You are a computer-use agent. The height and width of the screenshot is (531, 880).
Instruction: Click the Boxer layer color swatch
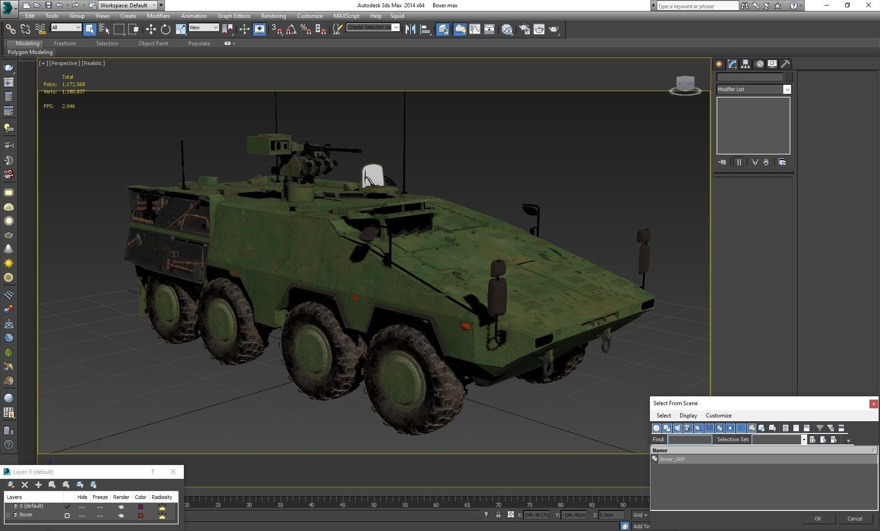(x=141, y=515)
